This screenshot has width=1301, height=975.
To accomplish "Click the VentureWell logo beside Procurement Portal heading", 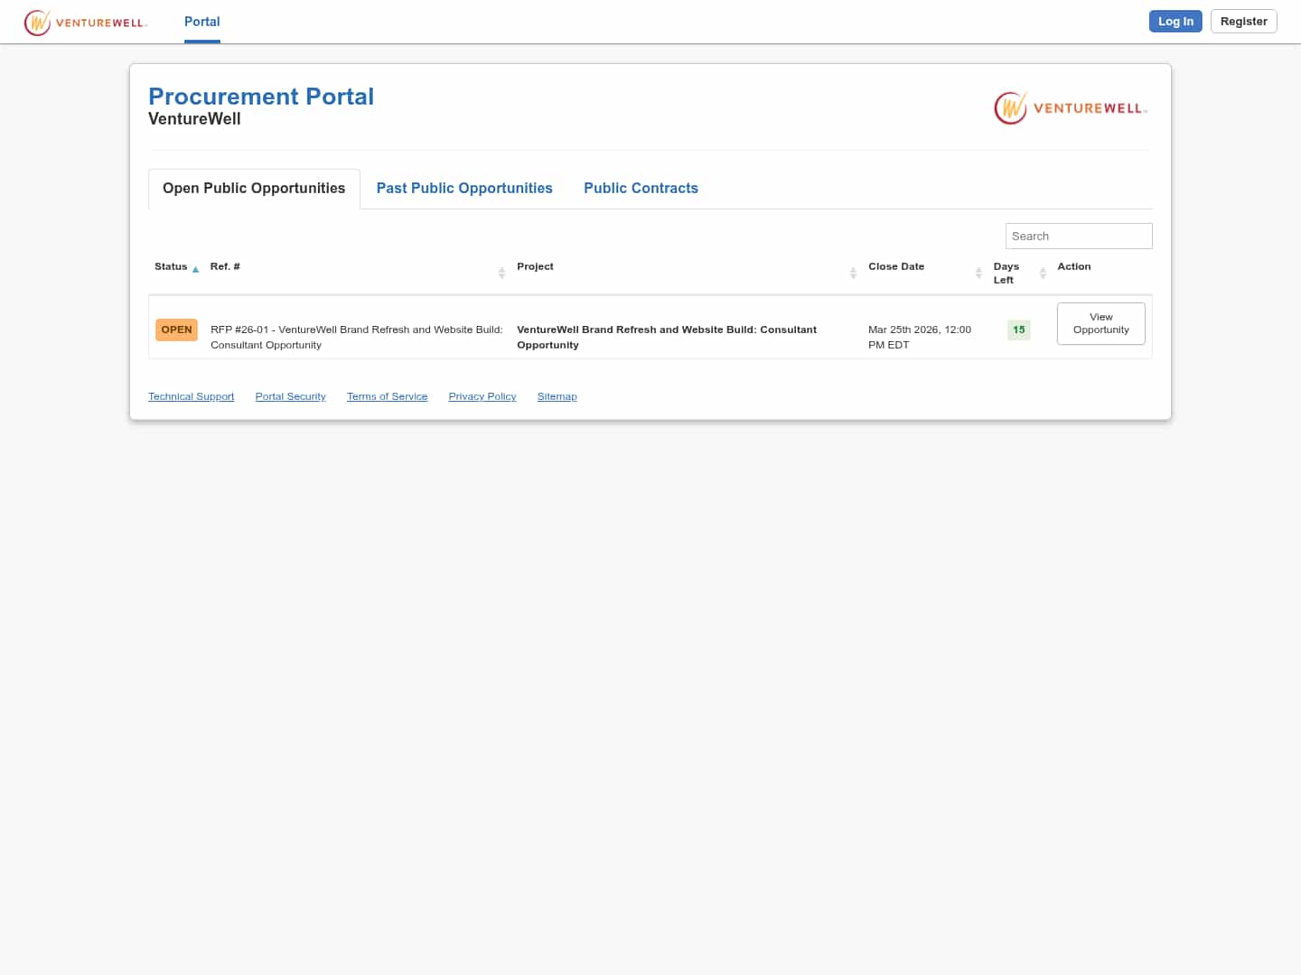I will [1071, 107].
